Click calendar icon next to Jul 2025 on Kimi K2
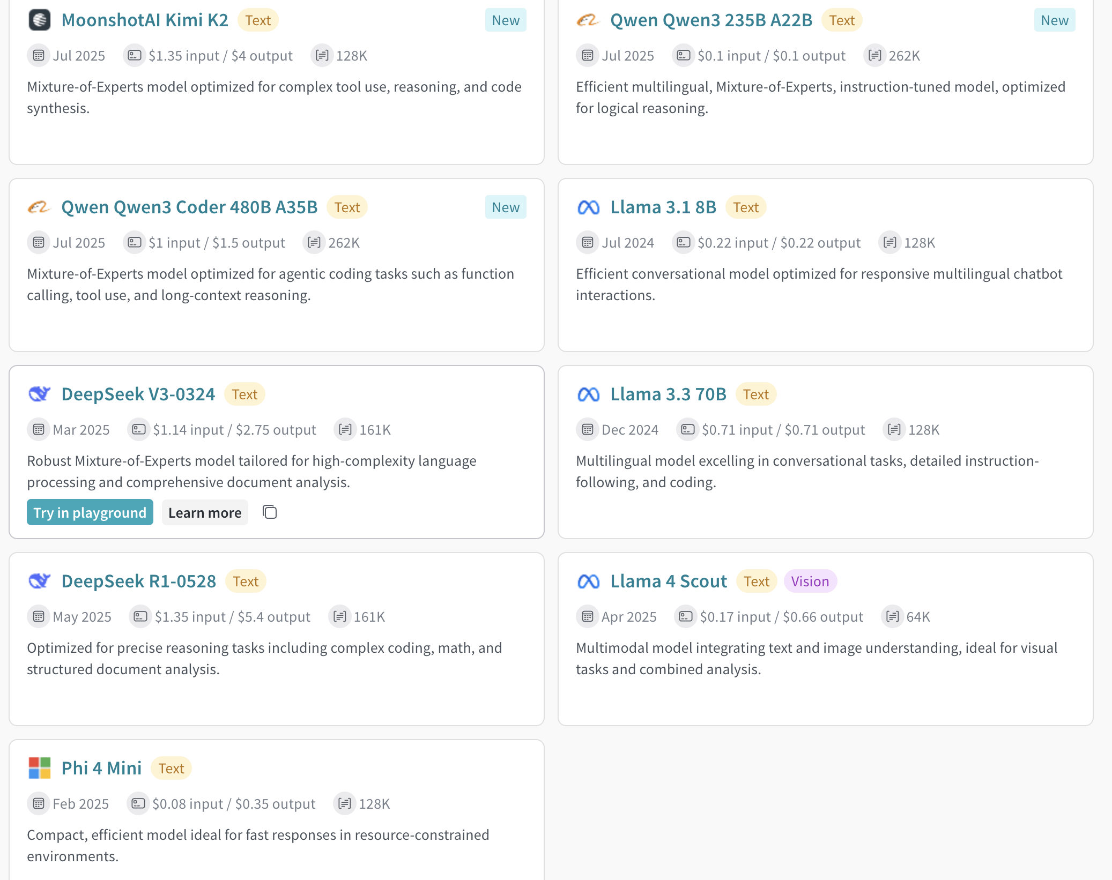The height and width of the screenshot is (880, 1112). pos(39,56)
